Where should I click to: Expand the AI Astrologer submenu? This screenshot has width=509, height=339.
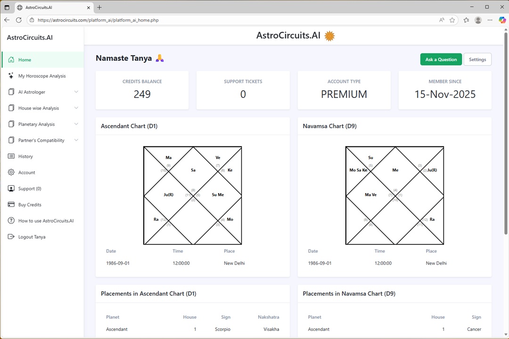76,92
